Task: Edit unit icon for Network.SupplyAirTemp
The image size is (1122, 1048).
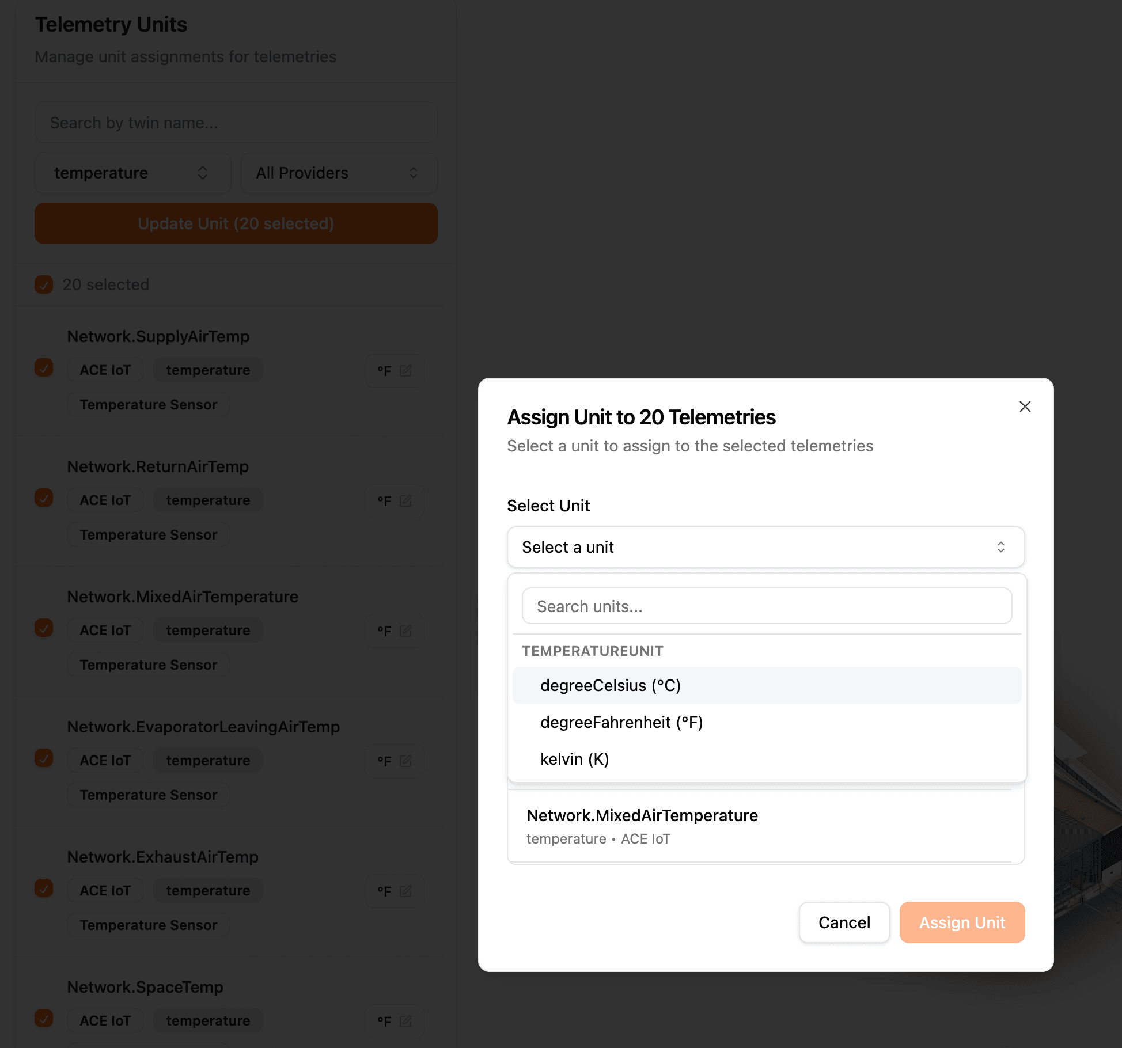Action: (405, 370)
